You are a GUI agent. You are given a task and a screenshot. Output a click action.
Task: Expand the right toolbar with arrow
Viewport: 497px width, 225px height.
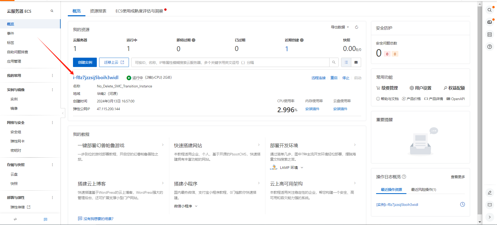pyautogui.click(x=489, y=217)
